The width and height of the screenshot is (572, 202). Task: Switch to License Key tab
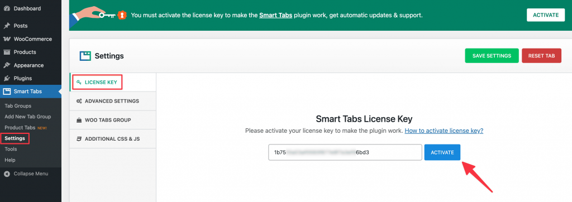click(x=113, y=83)
